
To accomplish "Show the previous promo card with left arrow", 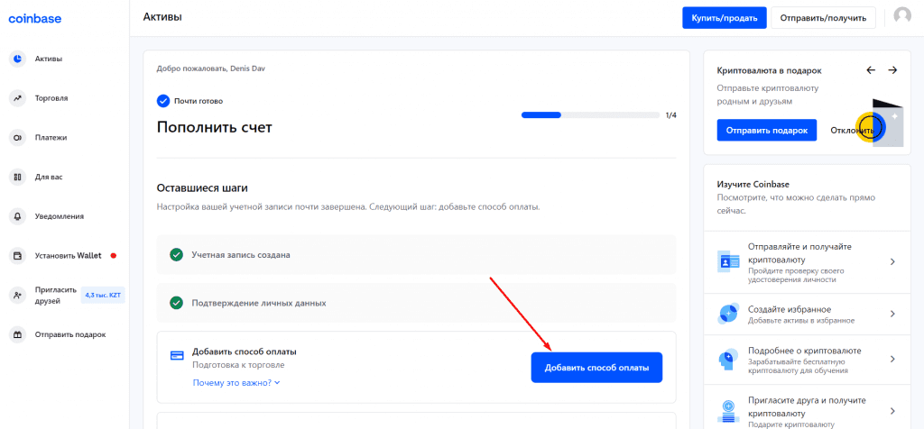I will point(871,70).
